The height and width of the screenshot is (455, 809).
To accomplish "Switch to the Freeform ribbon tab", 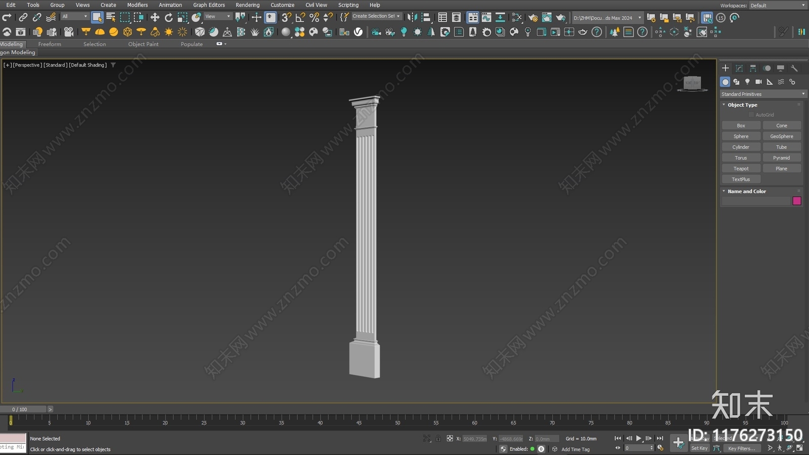I will (x=50, y=44).
